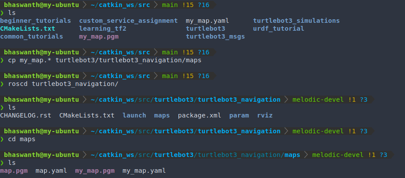The height and width of the screenshot is (178, 405).
Task: Click map.yaml in the last ls output
Action: tap(51, 171)
